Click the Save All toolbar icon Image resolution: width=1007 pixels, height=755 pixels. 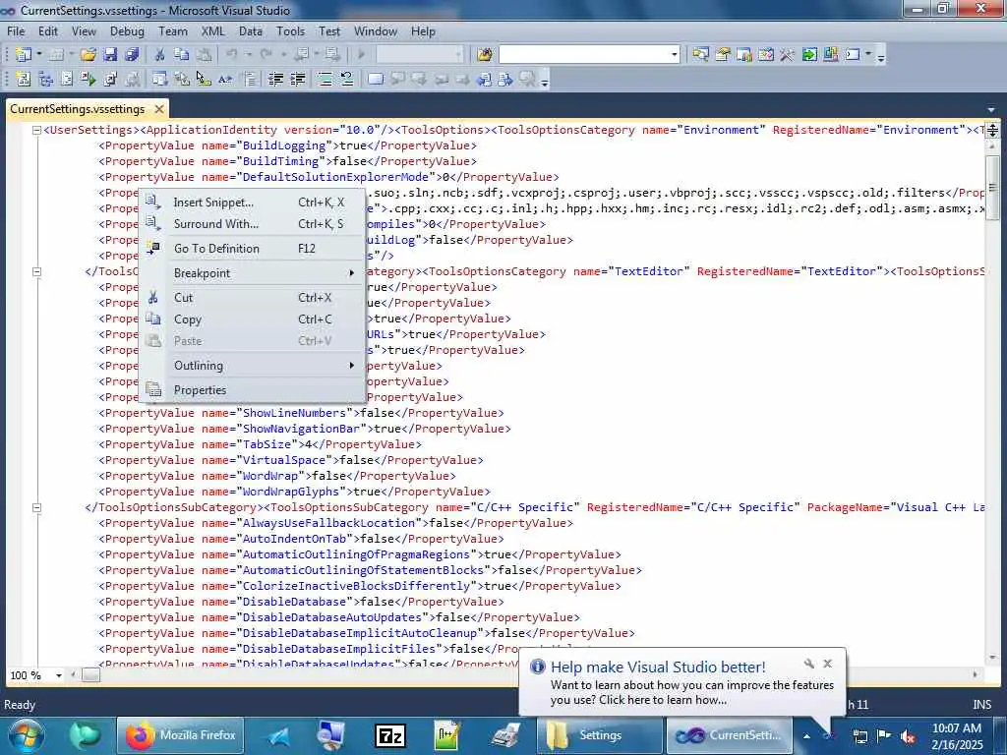[x=132, y=55]
